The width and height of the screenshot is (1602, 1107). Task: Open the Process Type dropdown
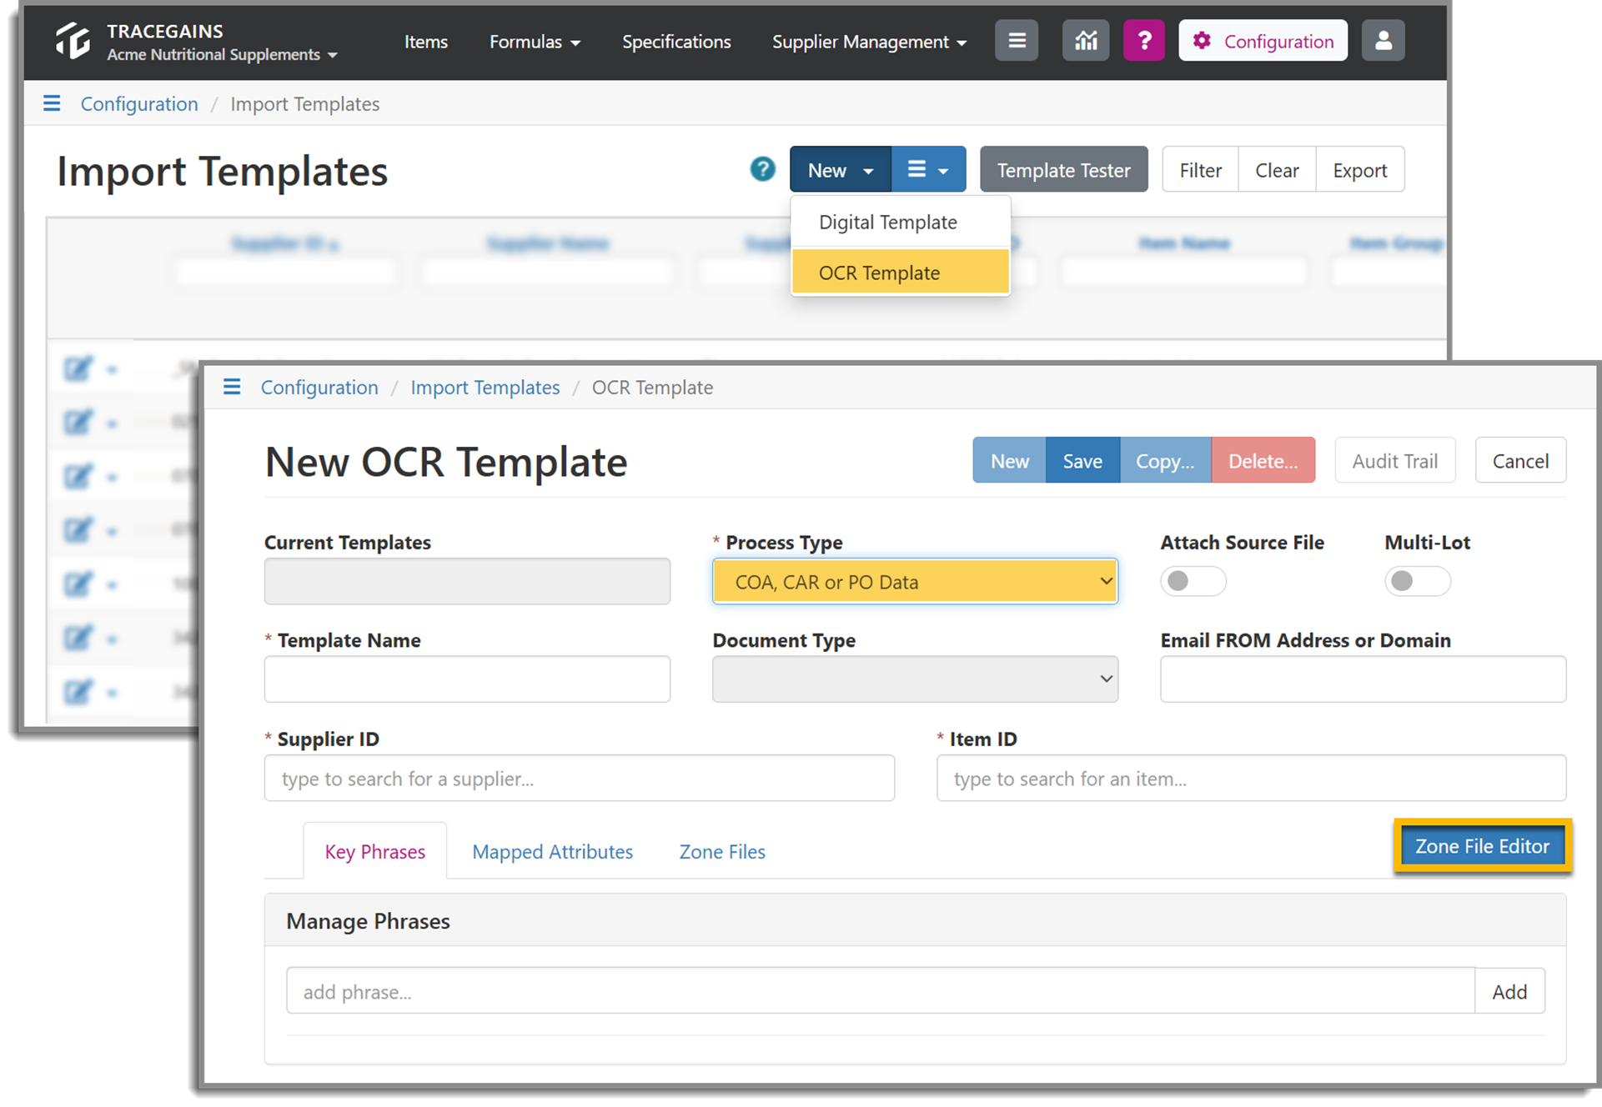(x=915, y=582)
